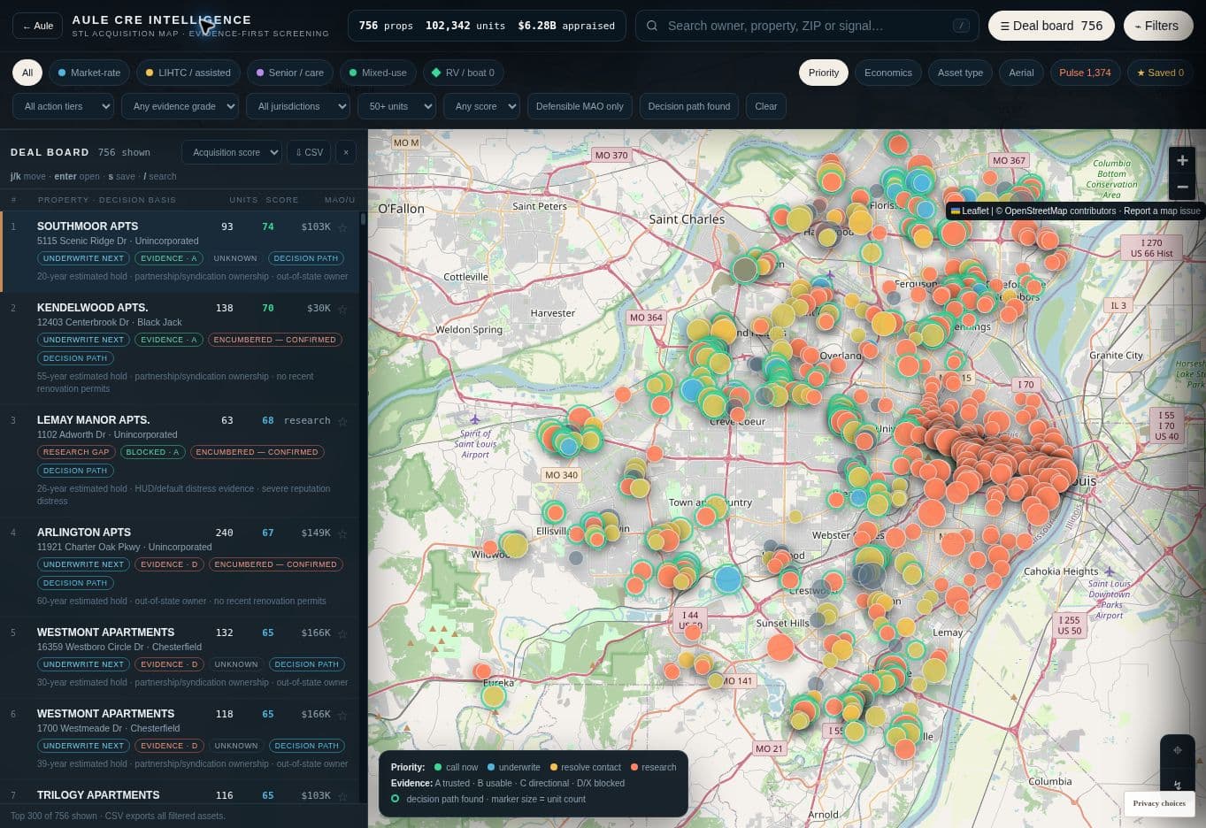Switch to the Aerial view
The height and width of the screenshot is (828, 1206).
(1021, 73)
